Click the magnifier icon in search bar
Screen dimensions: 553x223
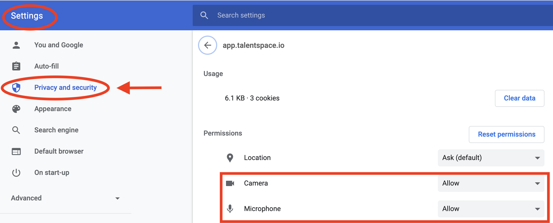tap(204, 15)
